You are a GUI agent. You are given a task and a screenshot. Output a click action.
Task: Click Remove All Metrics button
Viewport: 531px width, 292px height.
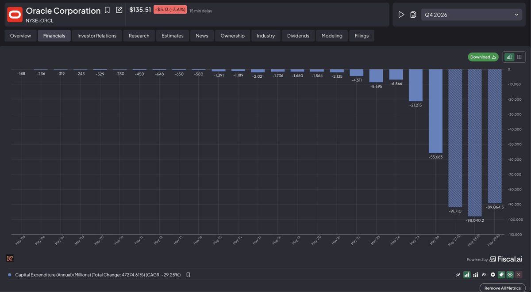pos(502,288)
